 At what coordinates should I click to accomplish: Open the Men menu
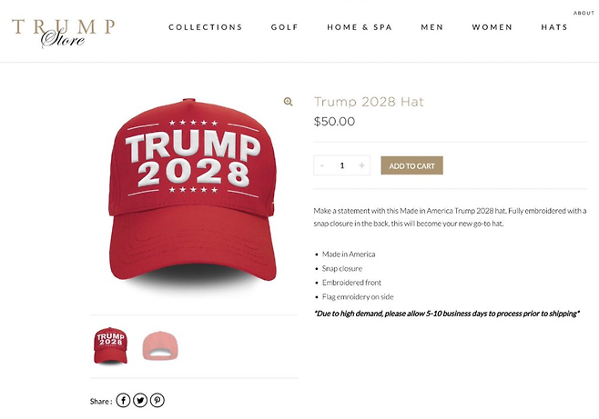coord(432,27)
